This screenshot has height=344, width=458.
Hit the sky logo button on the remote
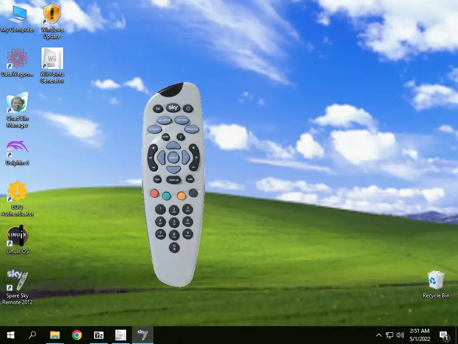tap(173, 107)
